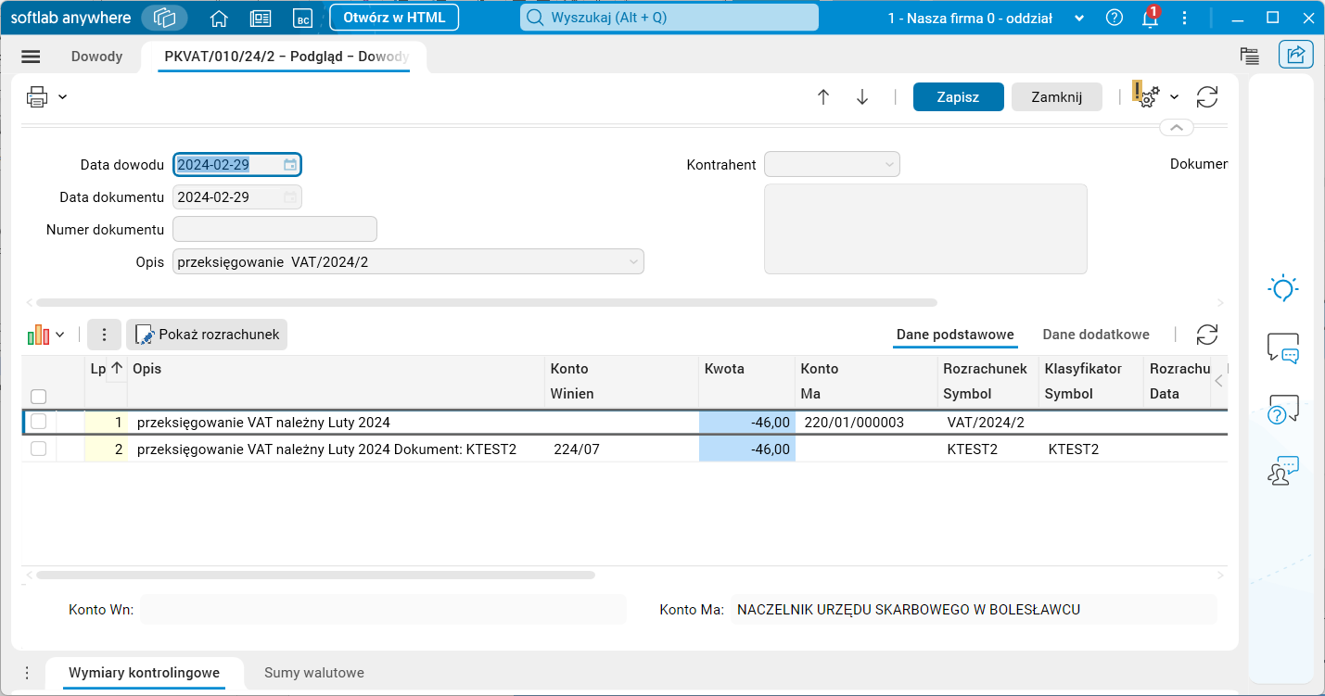Open the Home page icon
Viewport: 1325px width, 696px height.
coord(219,18)
